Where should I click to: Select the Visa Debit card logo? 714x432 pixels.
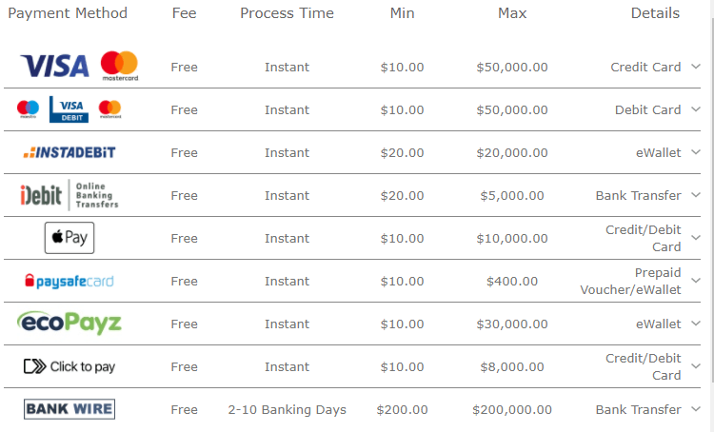(x=69, y=109)
